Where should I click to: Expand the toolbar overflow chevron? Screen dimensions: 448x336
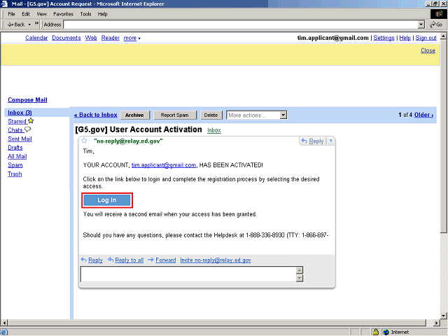pos(36,23)
